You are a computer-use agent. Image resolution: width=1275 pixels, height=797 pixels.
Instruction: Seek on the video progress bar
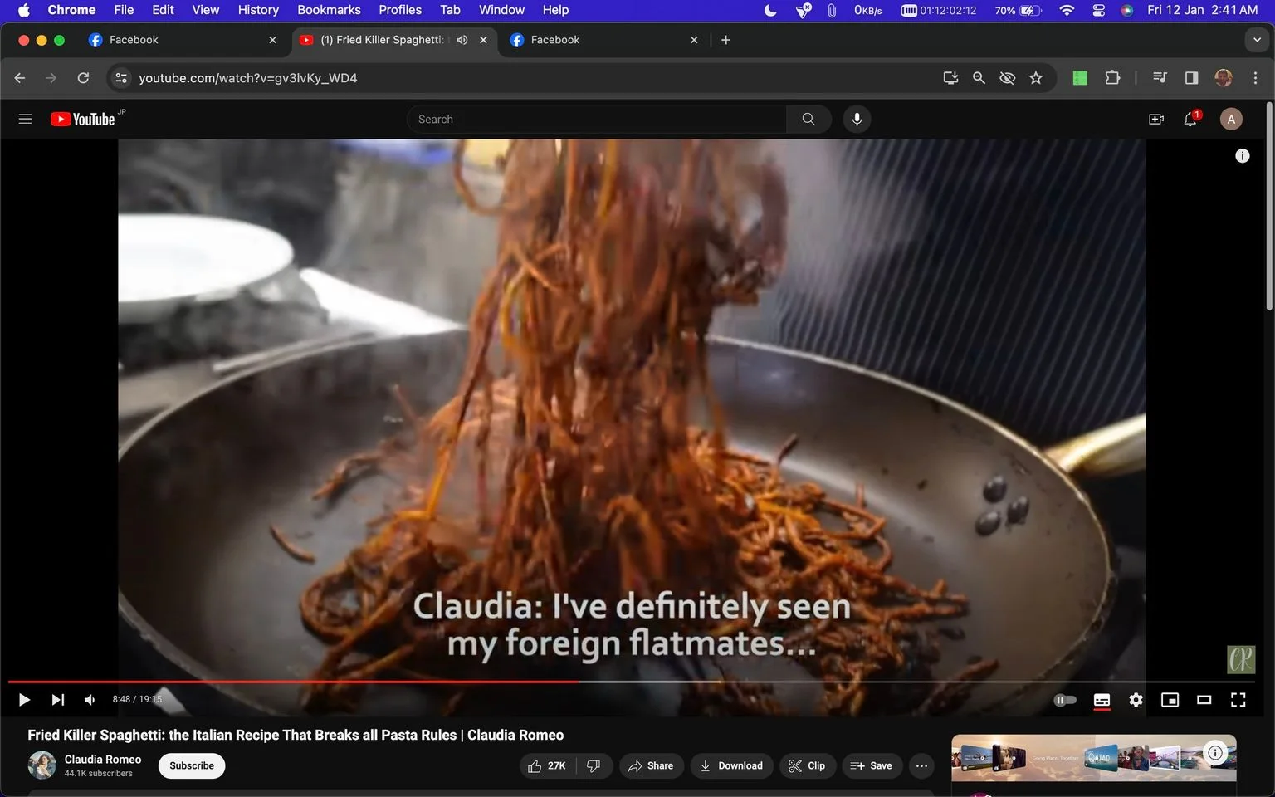(631, 682)
